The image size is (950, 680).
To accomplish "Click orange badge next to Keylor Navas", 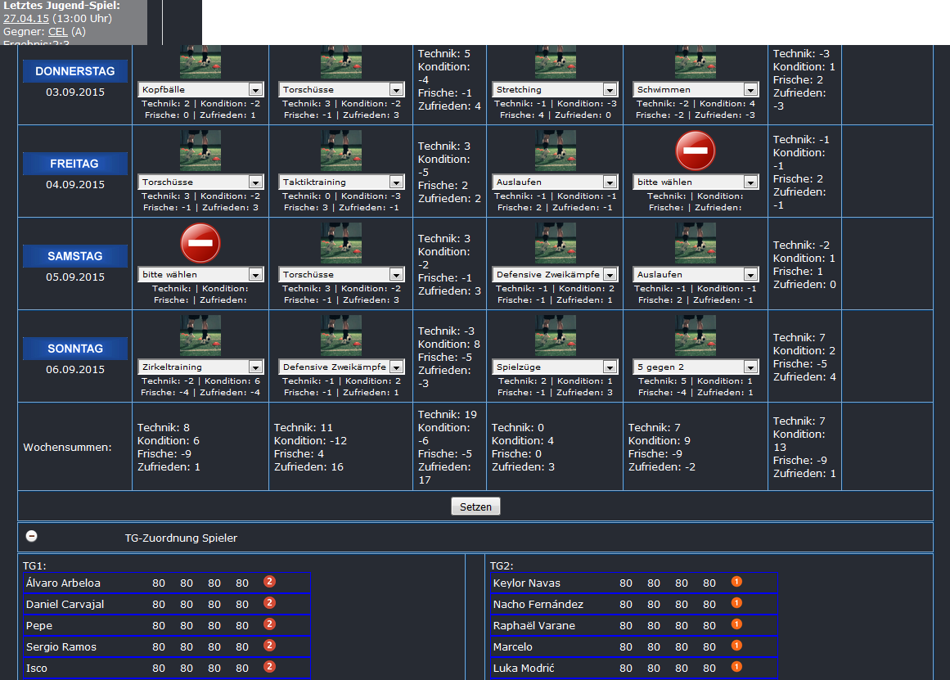I will (736, 583).
